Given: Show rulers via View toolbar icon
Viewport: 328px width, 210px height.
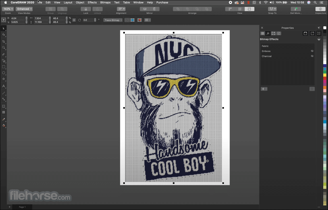Looking at the screenshot, I should click(230, 9).
